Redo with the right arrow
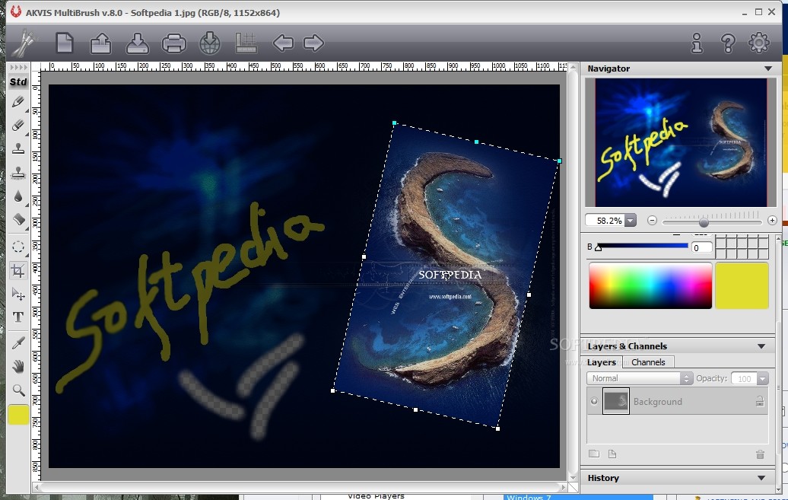The width and height of the screenshot is (788, 500). [313, 43]
